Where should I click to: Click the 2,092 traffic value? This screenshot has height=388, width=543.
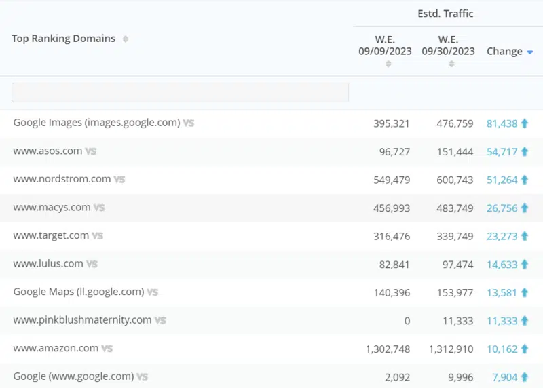tap(397, 377)
